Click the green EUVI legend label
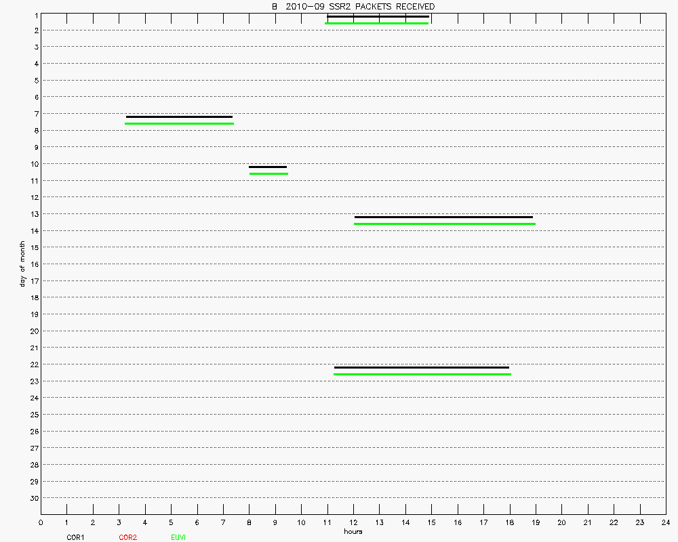The image size is (678, 542). [179, 537]
